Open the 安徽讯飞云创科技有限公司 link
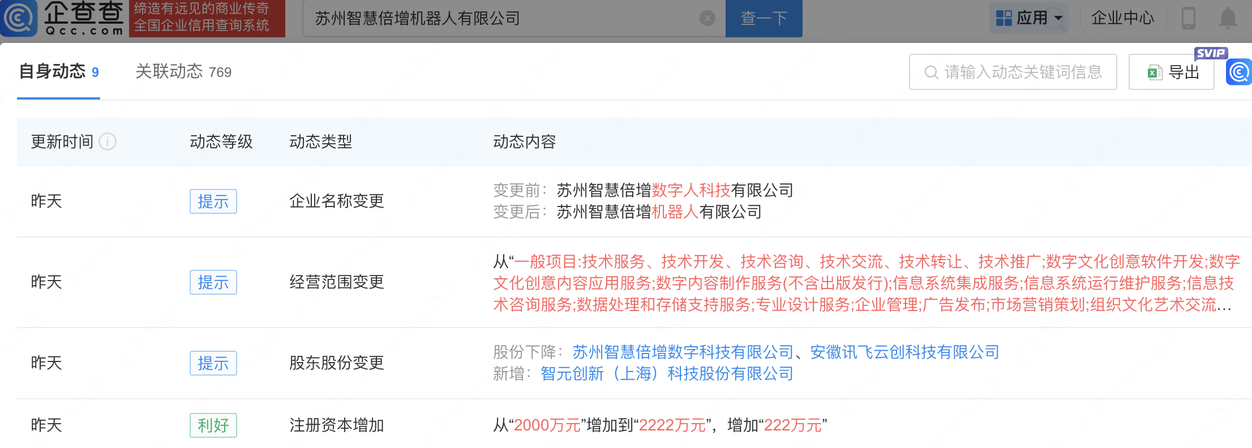Screen dimensions: 1252x448 coord(904,352)
